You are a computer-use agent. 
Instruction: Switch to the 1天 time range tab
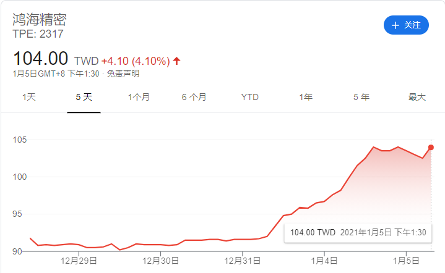pyautogui.click(x=29, y=97)
